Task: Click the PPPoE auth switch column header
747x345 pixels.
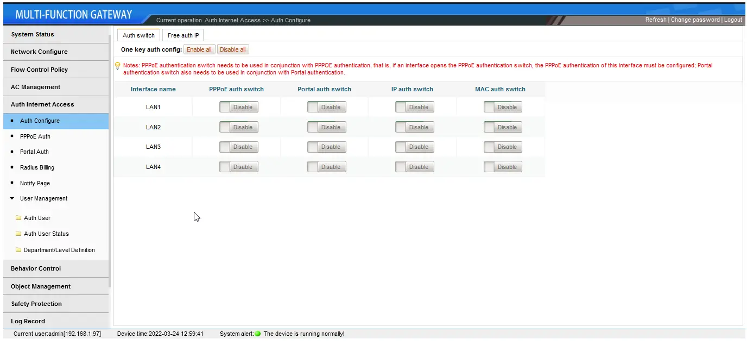Action: tap(236, 89)
